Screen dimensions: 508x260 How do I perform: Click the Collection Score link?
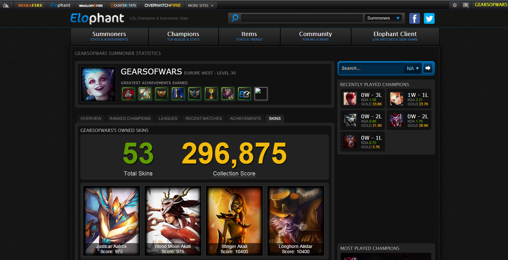pos(234,174)
